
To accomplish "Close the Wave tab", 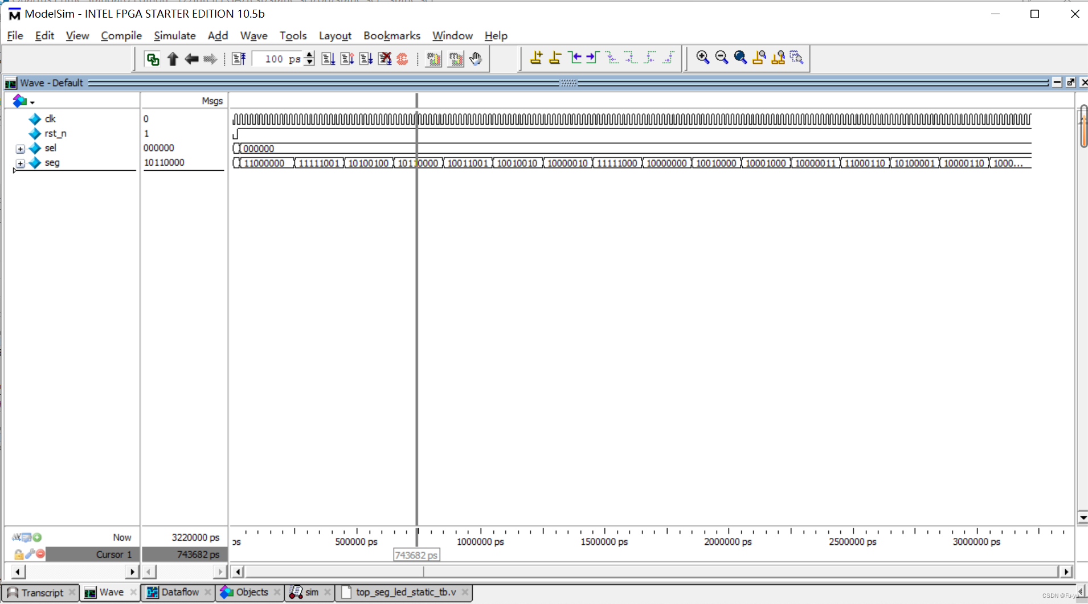I will click(x=133, y=593).
